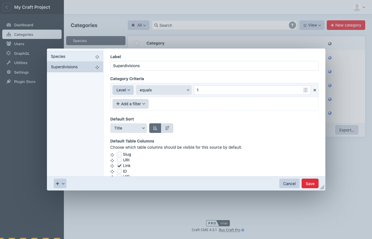This screenshot has width=372, height=239.
Task: Select descending sort direction icon
Action: click(167, 128)
